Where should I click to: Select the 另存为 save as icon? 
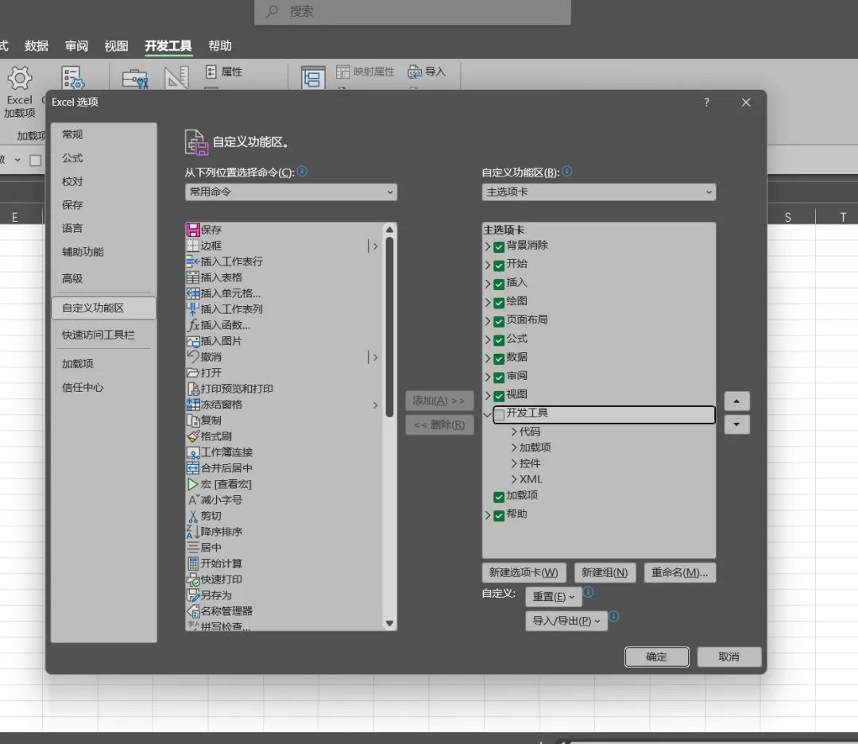pos(193,595)
